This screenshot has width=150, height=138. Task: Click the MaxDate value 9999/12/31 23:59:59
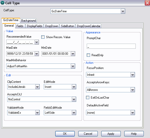[20, 54]
